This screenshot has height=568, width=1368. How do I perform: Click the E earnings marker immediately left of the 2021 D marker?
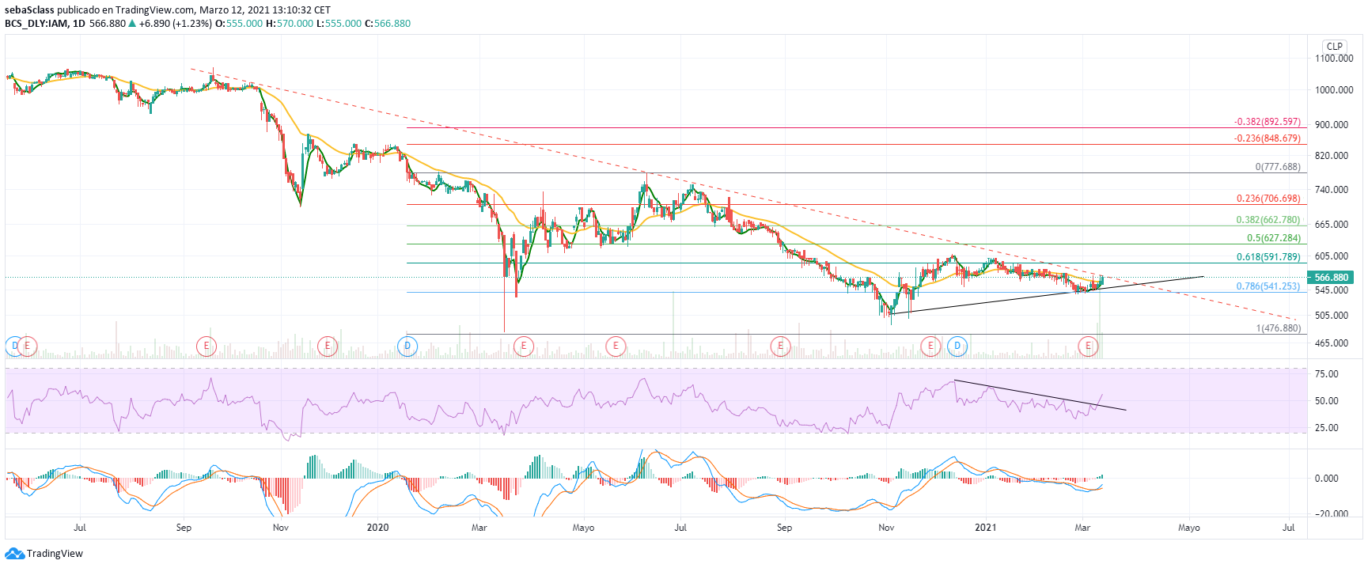(930, 346)
